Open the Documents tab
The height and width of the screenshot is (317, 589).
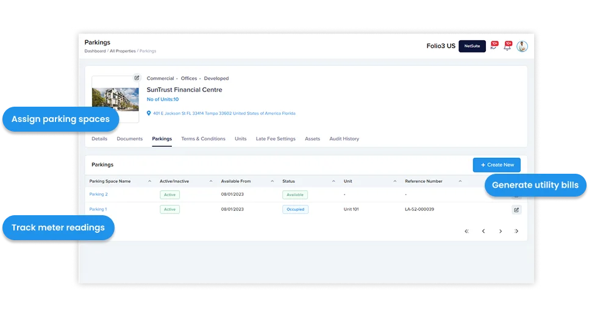(x=130, y=138)
